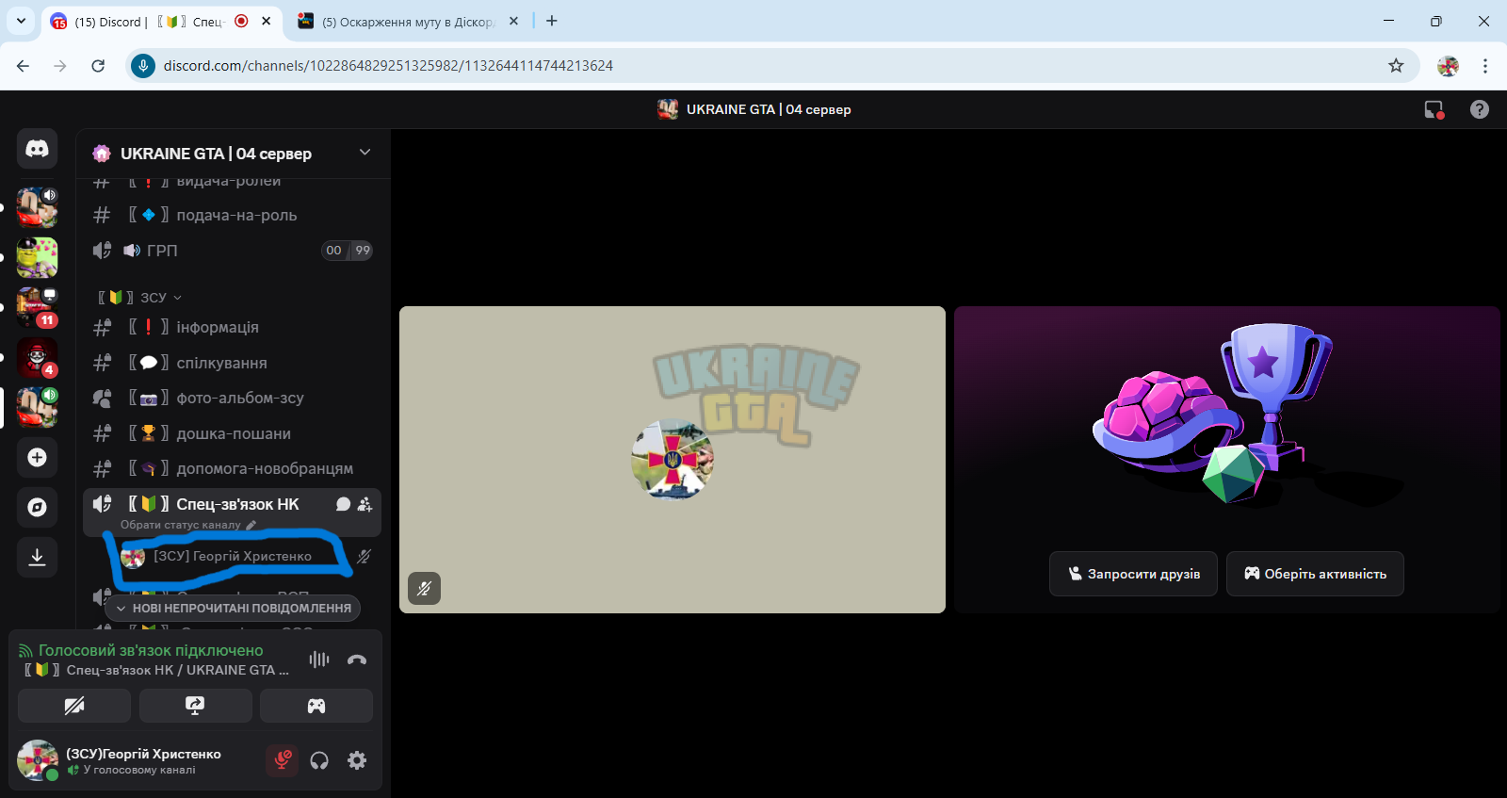Open дошка-пошани channel
The height and width of the screenshot is (798, 1507).
233,434
